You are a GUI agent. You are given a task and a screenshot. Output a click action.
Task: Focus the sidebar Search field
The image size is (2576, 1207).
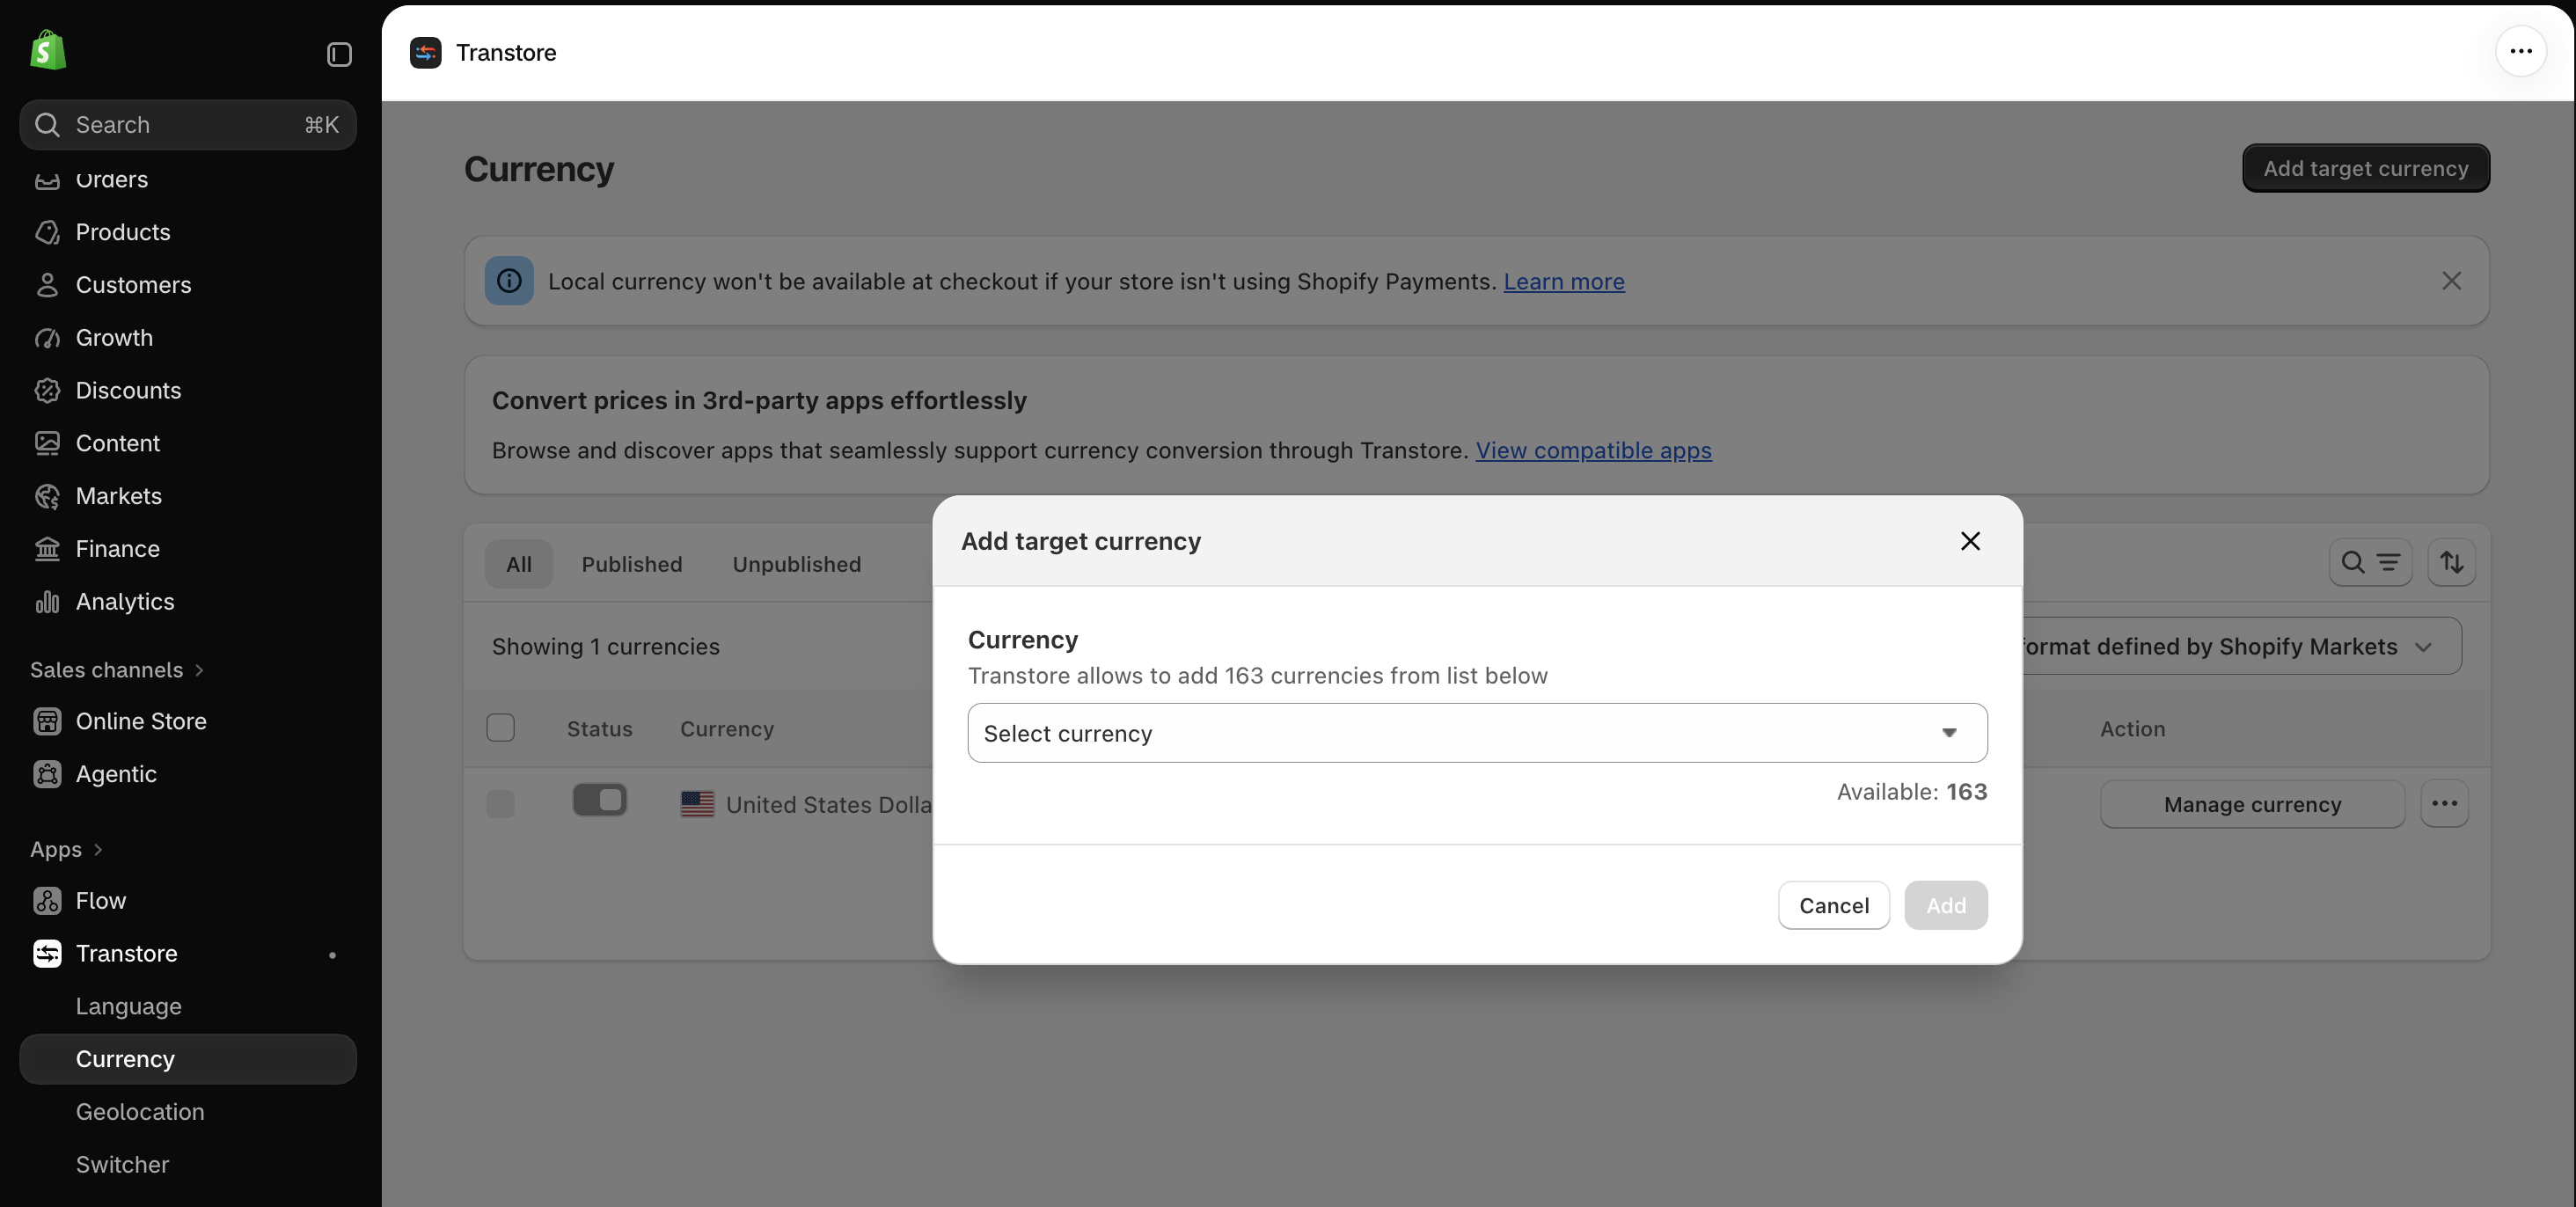188,125
